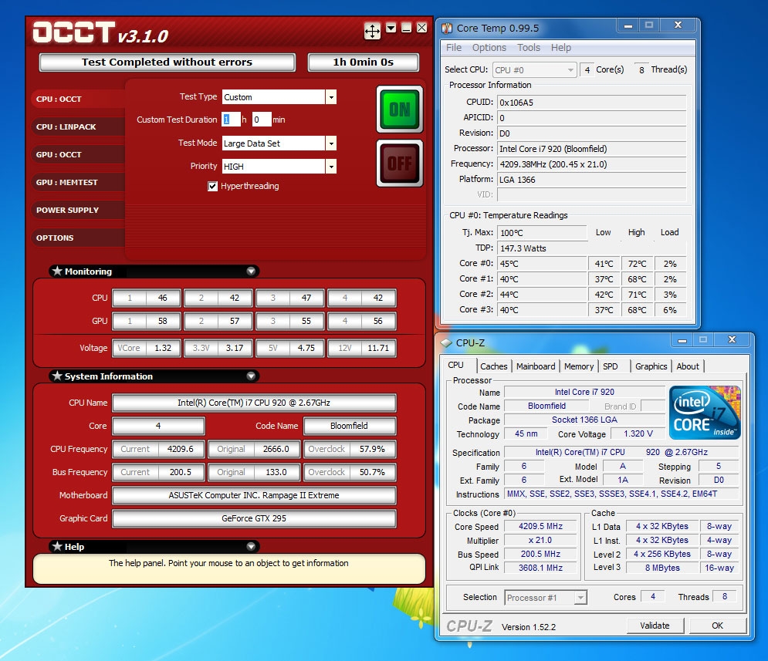This screenshot has width=768, height=661.
Task: Collapse the System Information panel arrow
Action: (x=251, y=376)
